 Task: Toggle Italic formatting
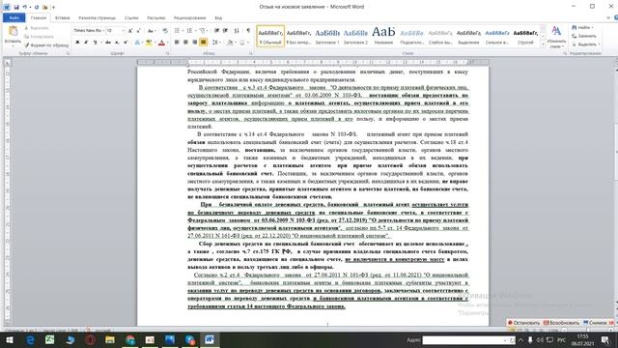pyautogui.click(x=86, y=43)
